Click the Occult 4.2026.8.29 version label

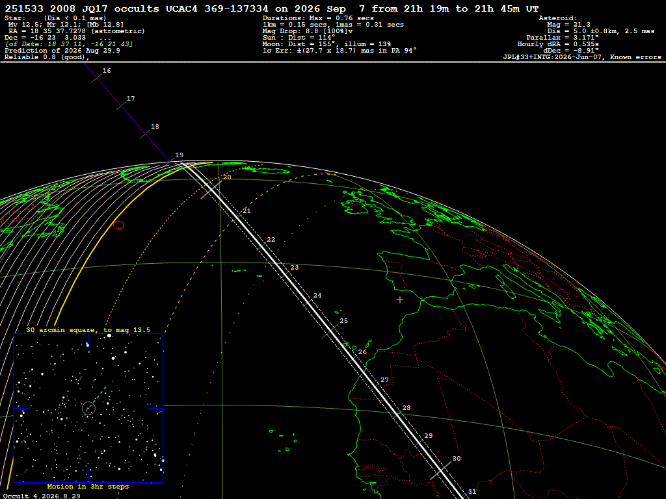(x=42, y=496)
